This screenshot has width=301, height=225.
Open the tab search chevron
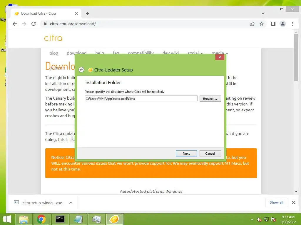tap(263, 13)
